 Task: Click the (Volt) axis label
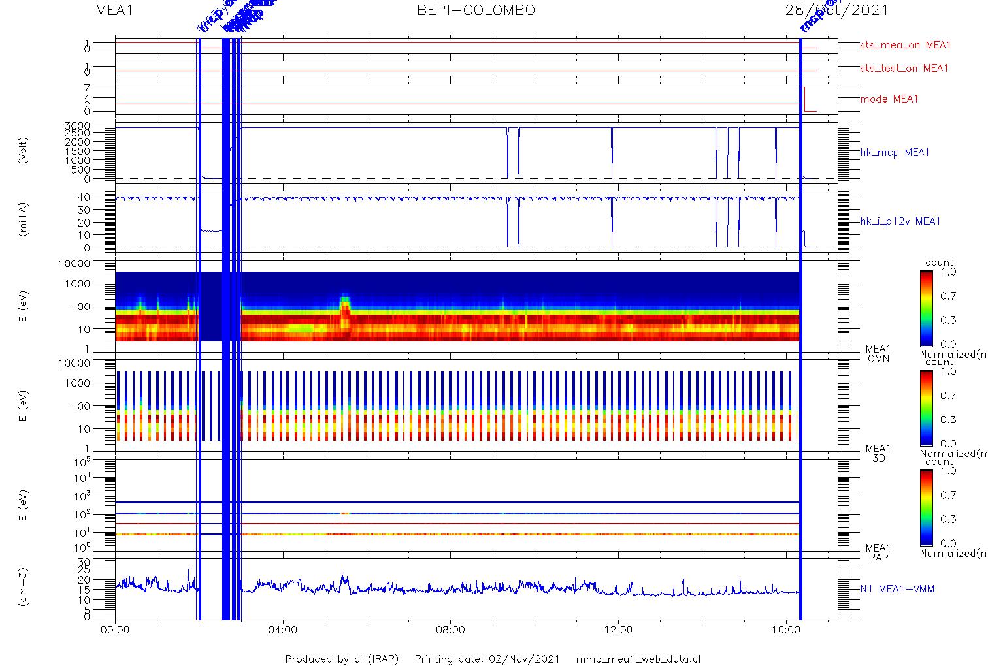24,150
